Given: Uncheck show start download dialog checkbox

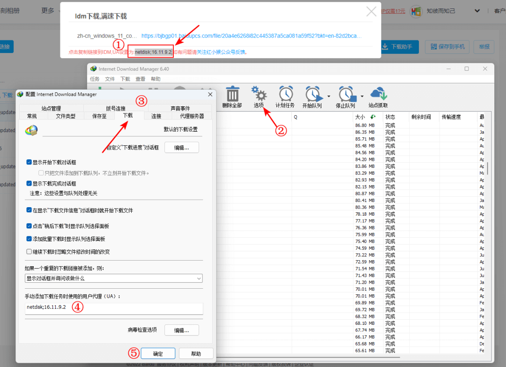Looking at the screenshot, I should 30,163.
